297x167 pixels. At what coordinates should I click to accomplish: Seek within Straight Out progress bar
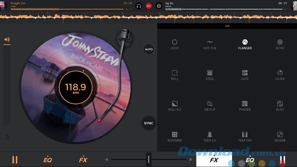pos(71,9)
